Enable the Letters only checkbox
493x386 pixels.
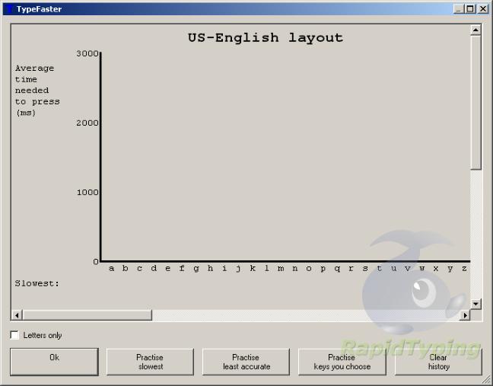coord(14,335)
